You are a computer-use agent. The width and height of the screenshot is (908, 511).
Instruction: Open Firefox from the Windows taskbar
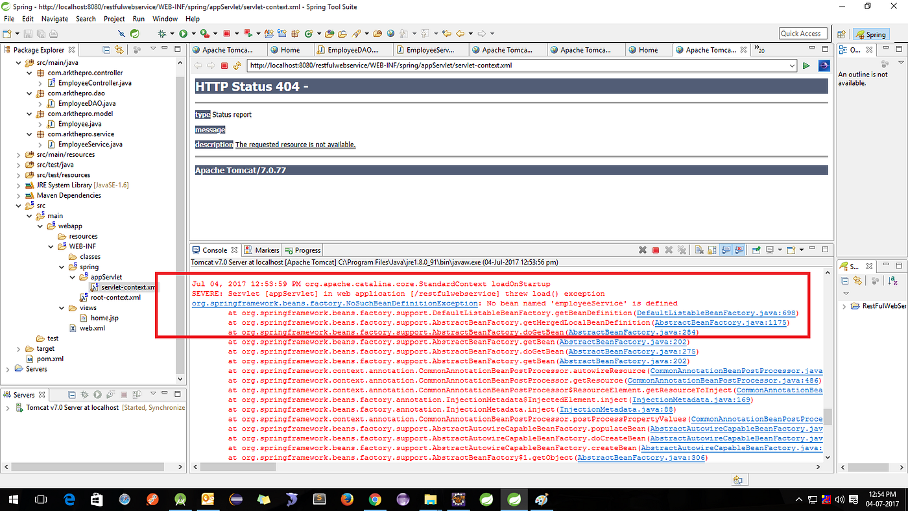(346, 499)
